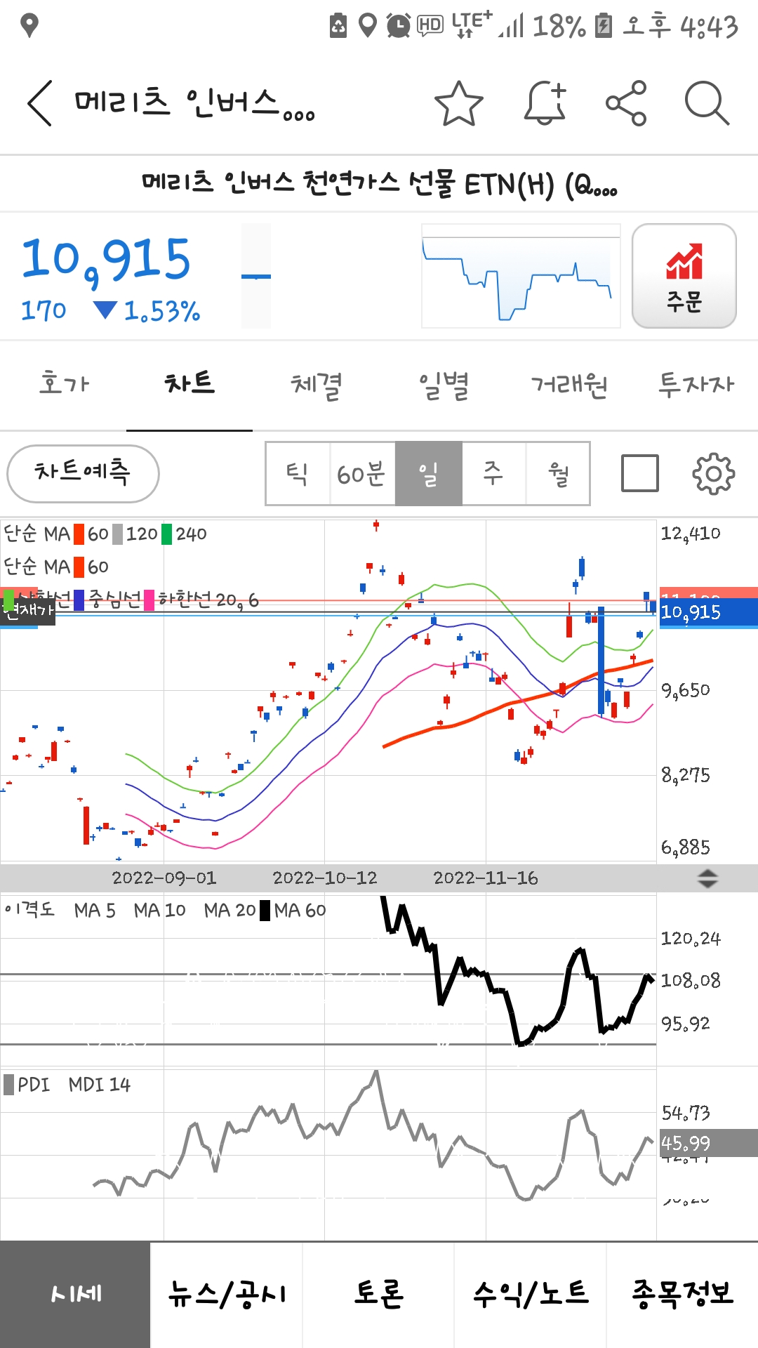Open the 토론 bottom tab
This screenshot has width=758, height=1348.
378,1294
